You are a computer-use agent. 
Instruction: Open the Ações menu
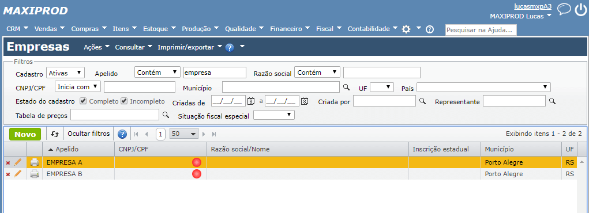(x=96, y=47)
